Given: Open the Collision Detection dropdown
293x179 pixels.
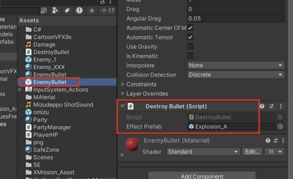Looking at the screenshot, I should [236, 75].
